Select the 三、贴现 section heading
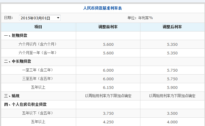 (12, 96)
